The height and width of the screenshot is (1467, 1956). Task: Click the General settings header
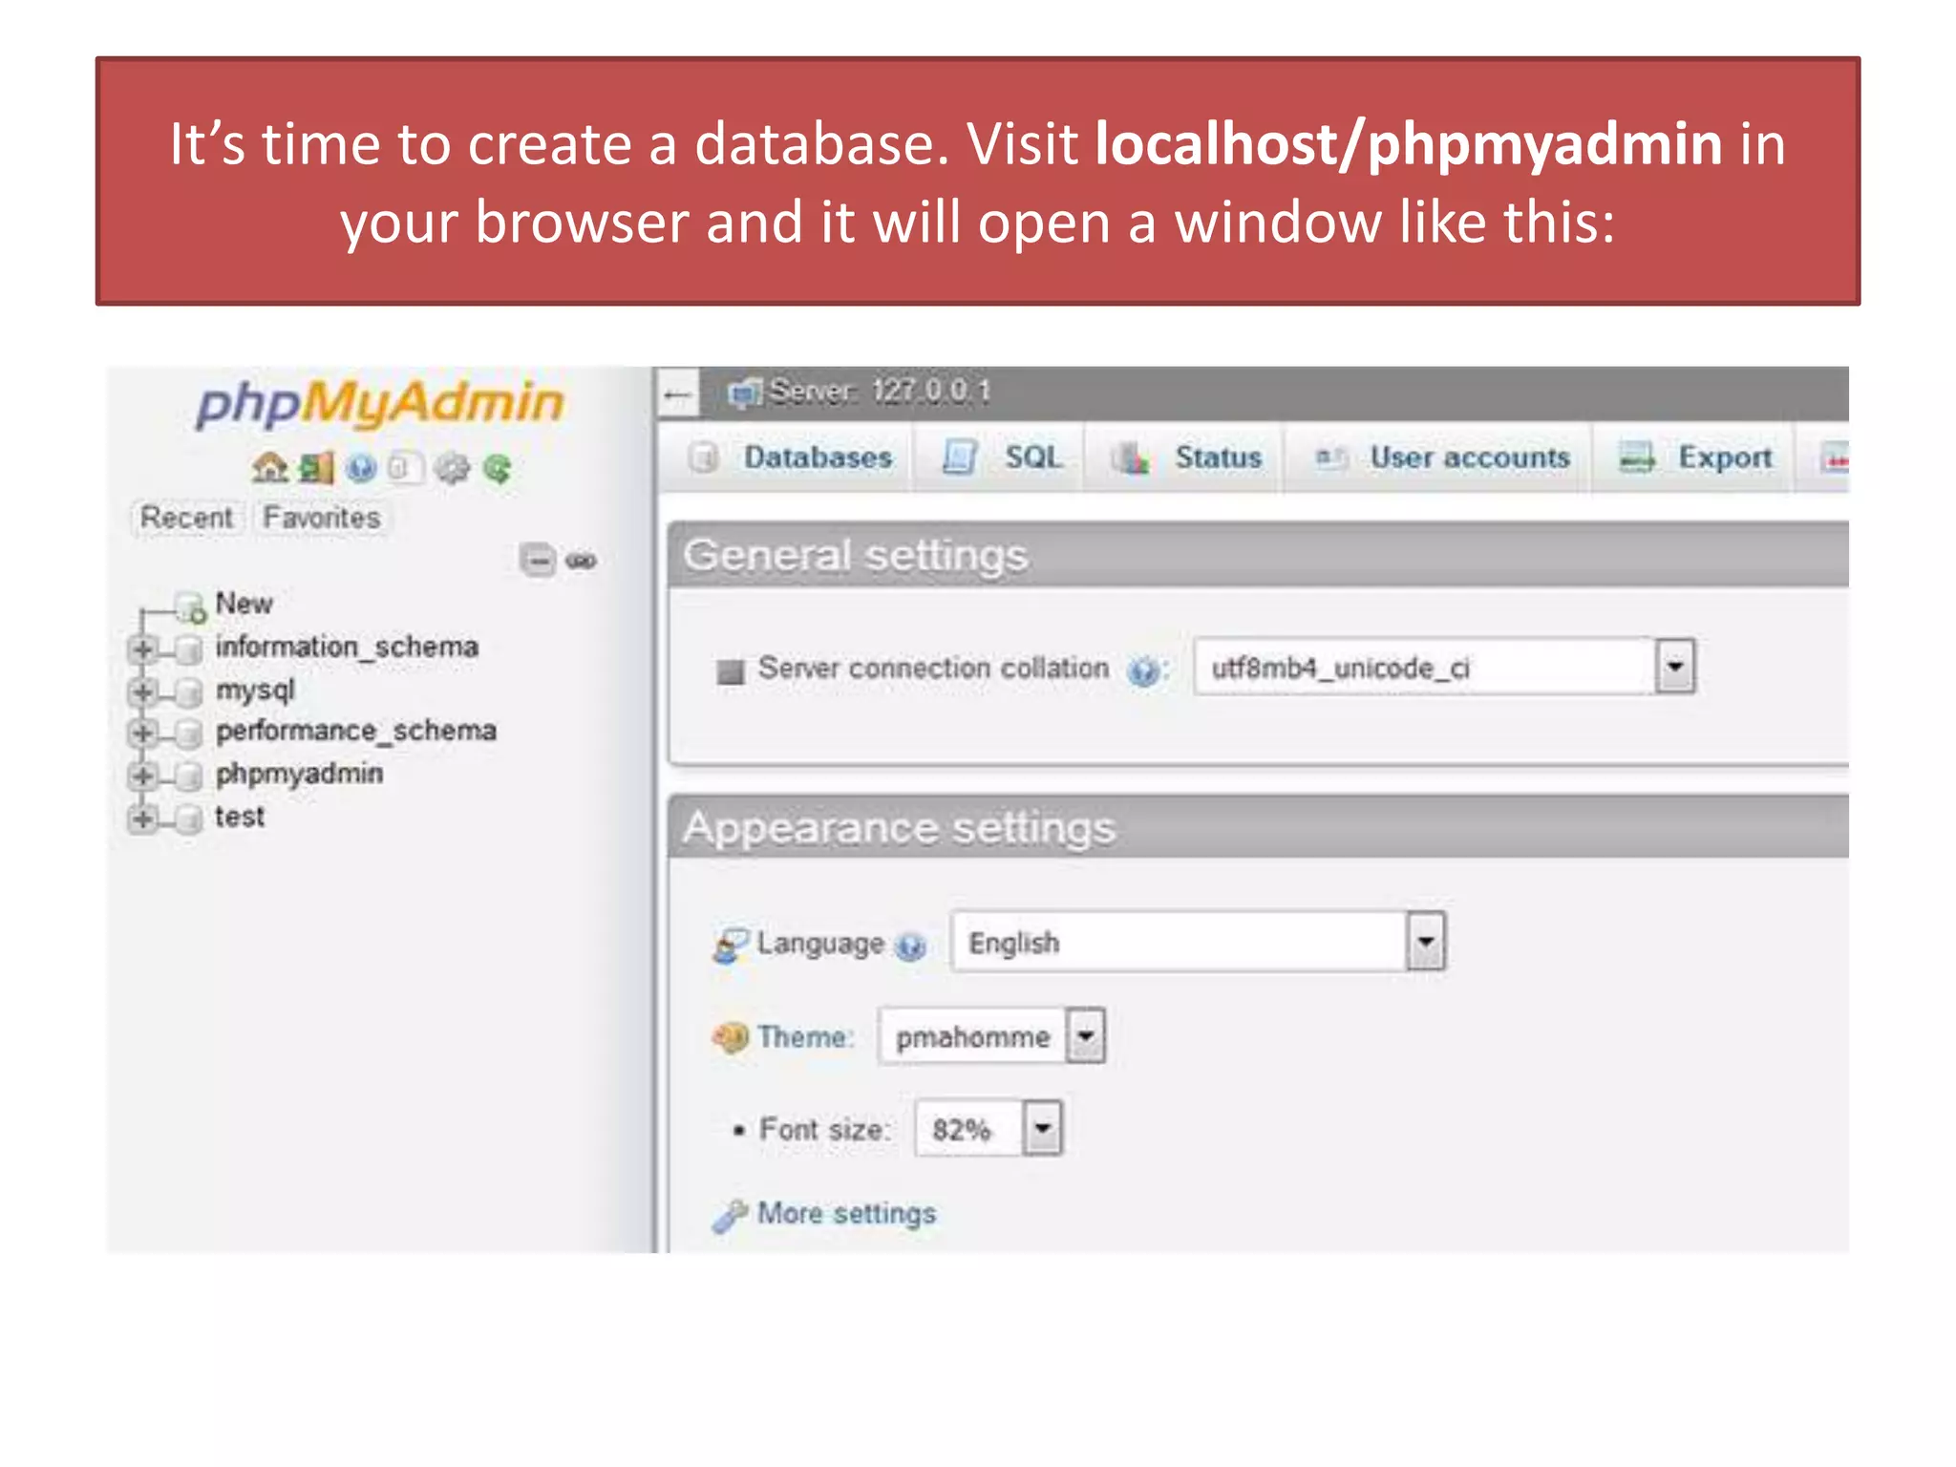click(1260, 555)
